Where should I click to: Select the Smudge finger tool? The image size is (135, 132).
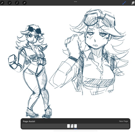(x=133, y=3)
